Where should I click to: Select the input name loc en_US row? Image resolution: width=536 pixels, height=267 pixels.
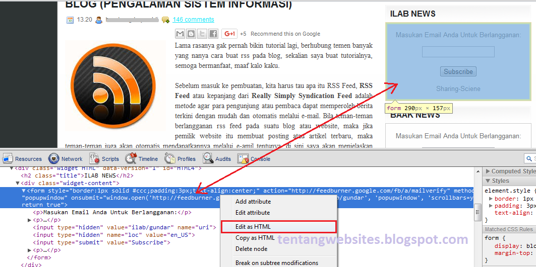(114, 235)
